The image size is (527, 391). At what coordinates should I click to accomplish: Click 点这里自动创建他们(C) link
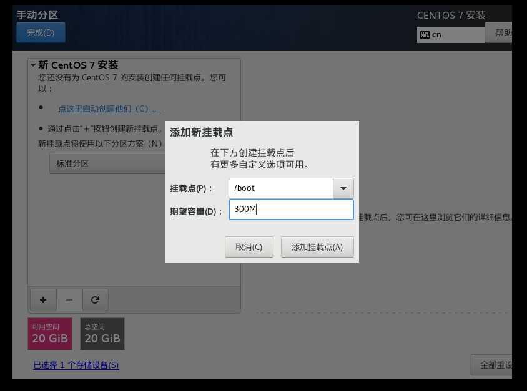[109, 109]
